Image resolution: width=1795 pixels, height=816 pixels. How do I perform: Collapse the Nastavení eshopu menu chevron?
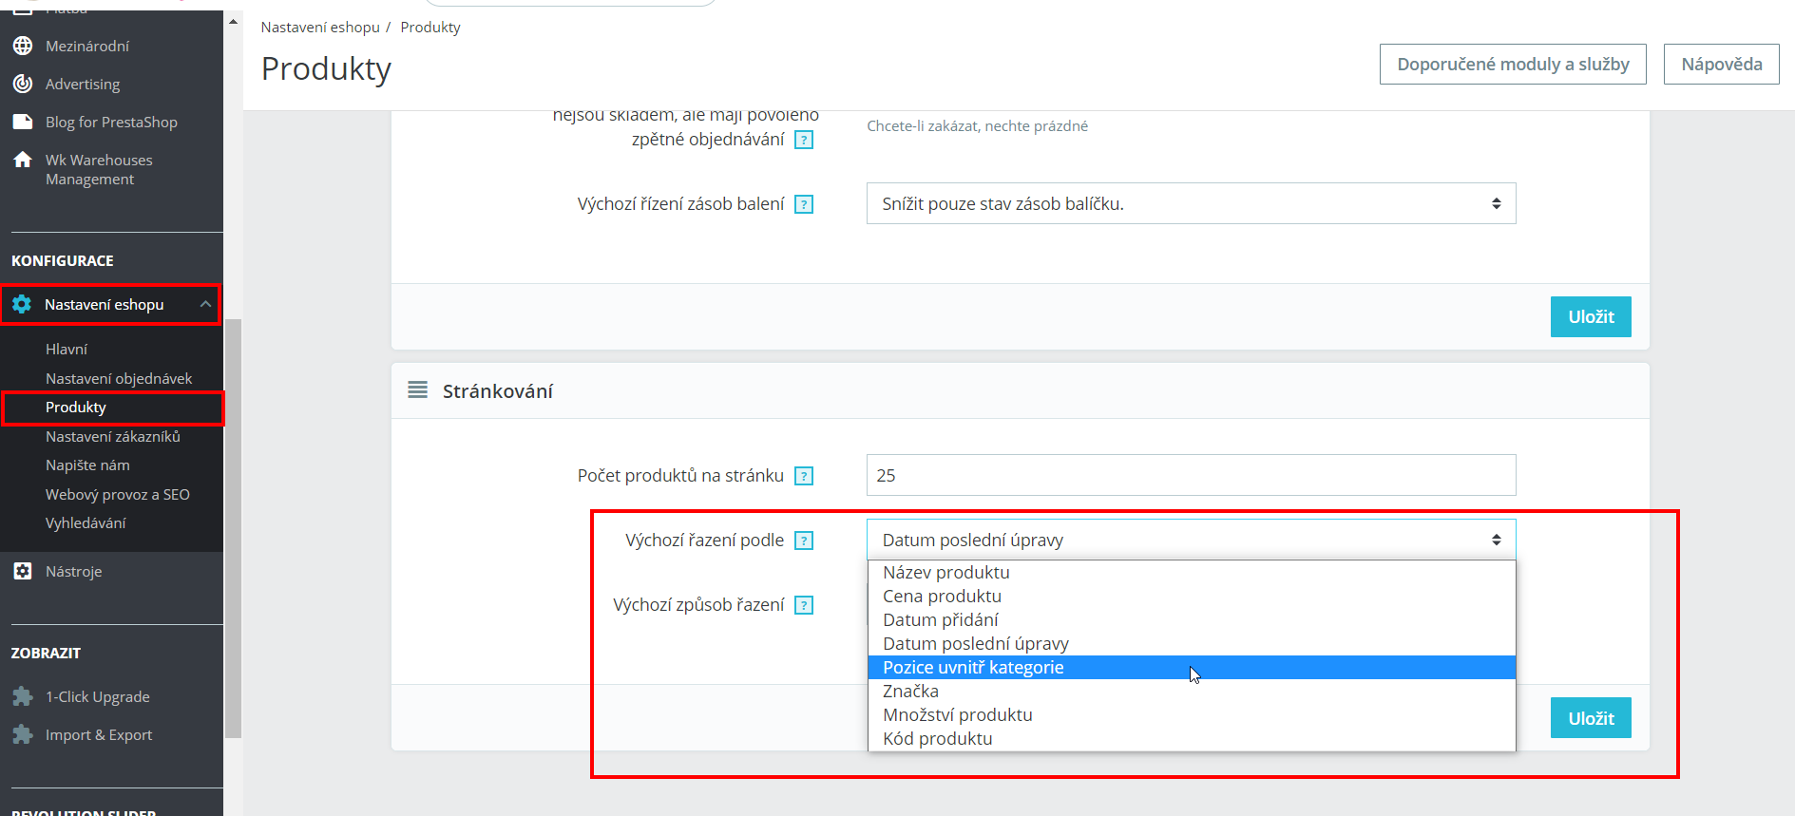click(x=205, y=304)
